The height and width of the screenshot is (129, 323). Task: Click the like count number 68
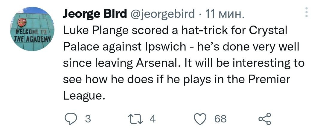[x=220, y=119]
